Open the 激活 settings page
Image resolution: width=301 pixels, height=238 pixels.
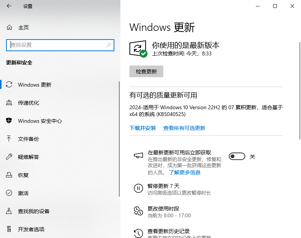[9, 193]
